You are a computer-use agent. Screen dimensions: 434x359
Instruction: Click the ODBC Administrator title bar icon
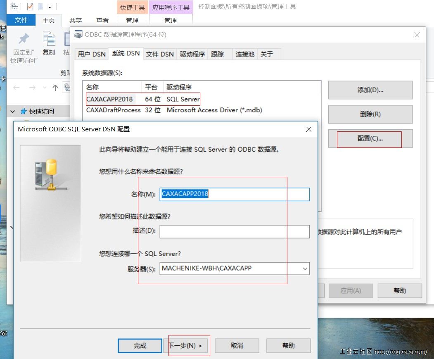78,34
